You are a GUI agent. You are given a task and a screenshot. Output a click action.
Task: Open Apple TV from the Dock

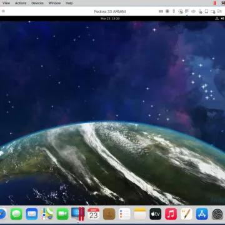coord(156,214)
